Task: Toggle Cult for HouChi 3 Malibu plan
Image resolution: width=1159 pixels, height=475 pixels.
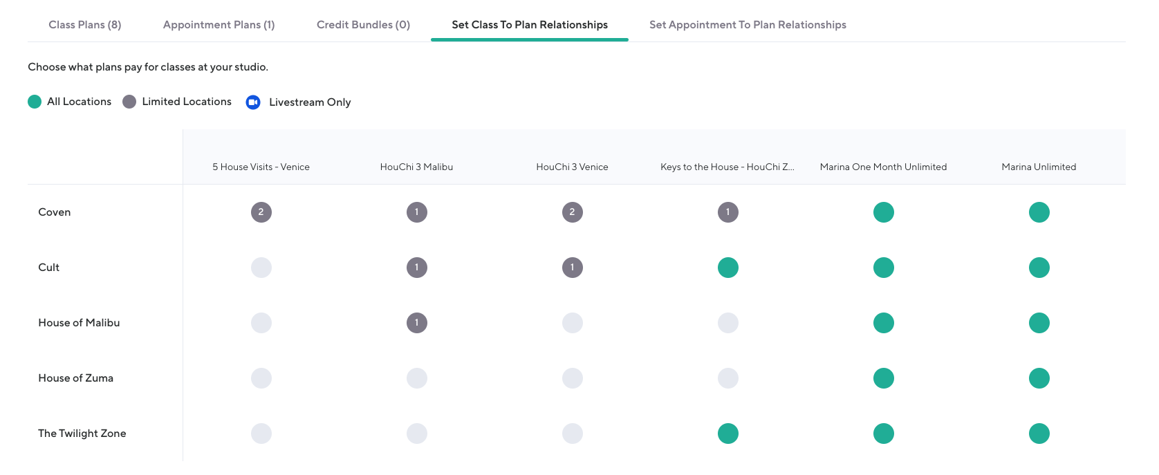Action: coord(416,268)
